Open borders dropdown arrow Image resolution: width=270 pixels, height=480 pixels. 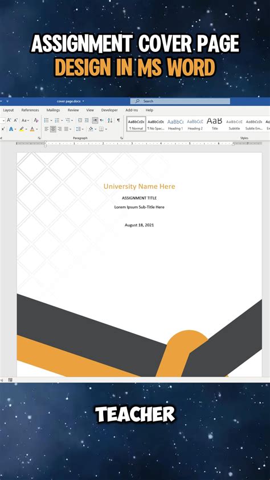pyautogui.click(x=106, y=129)
